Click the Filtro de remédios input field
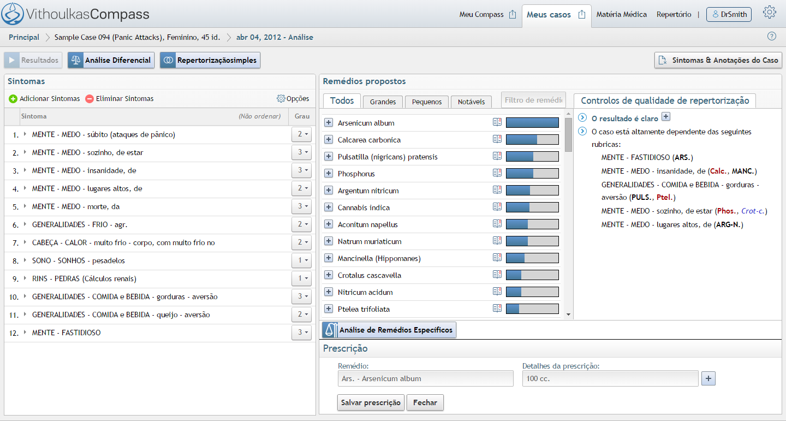This screenshot has height=421, width=786. click(x=533, y=100)
